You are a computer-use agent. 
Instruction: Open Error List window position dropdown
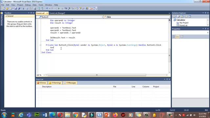165,79
